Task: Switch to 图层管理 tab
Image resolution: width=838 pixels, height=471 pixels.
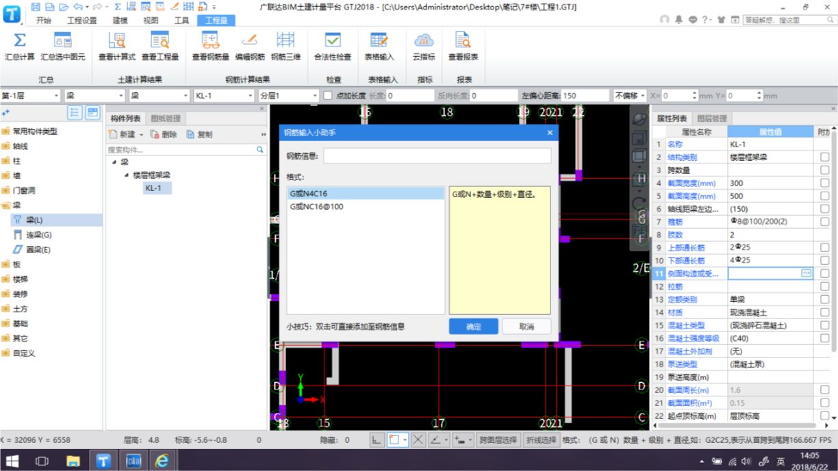Action: (x=712, y=118)
